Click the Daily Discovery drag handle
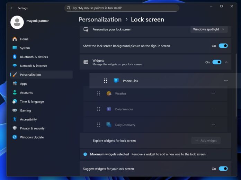Image resolution: width=241 pixels, height=180 pixels. coord(99,125)
